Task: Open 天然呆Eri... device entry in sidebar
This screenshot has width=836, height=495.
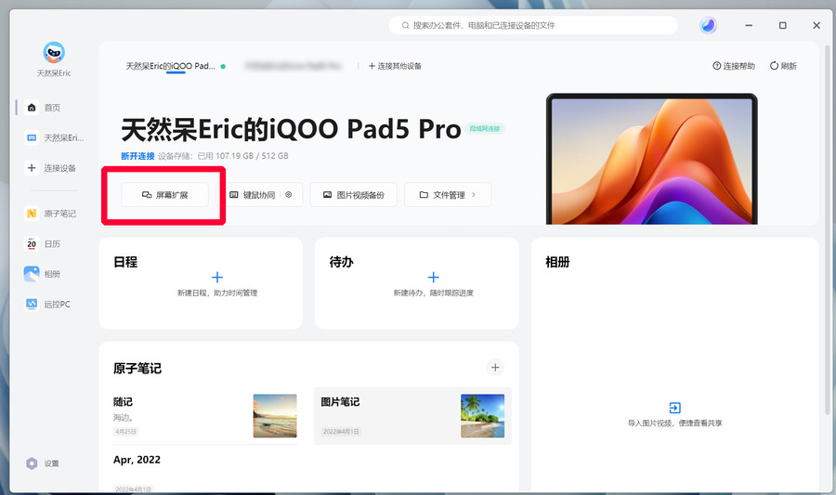Action: [55, 138]
